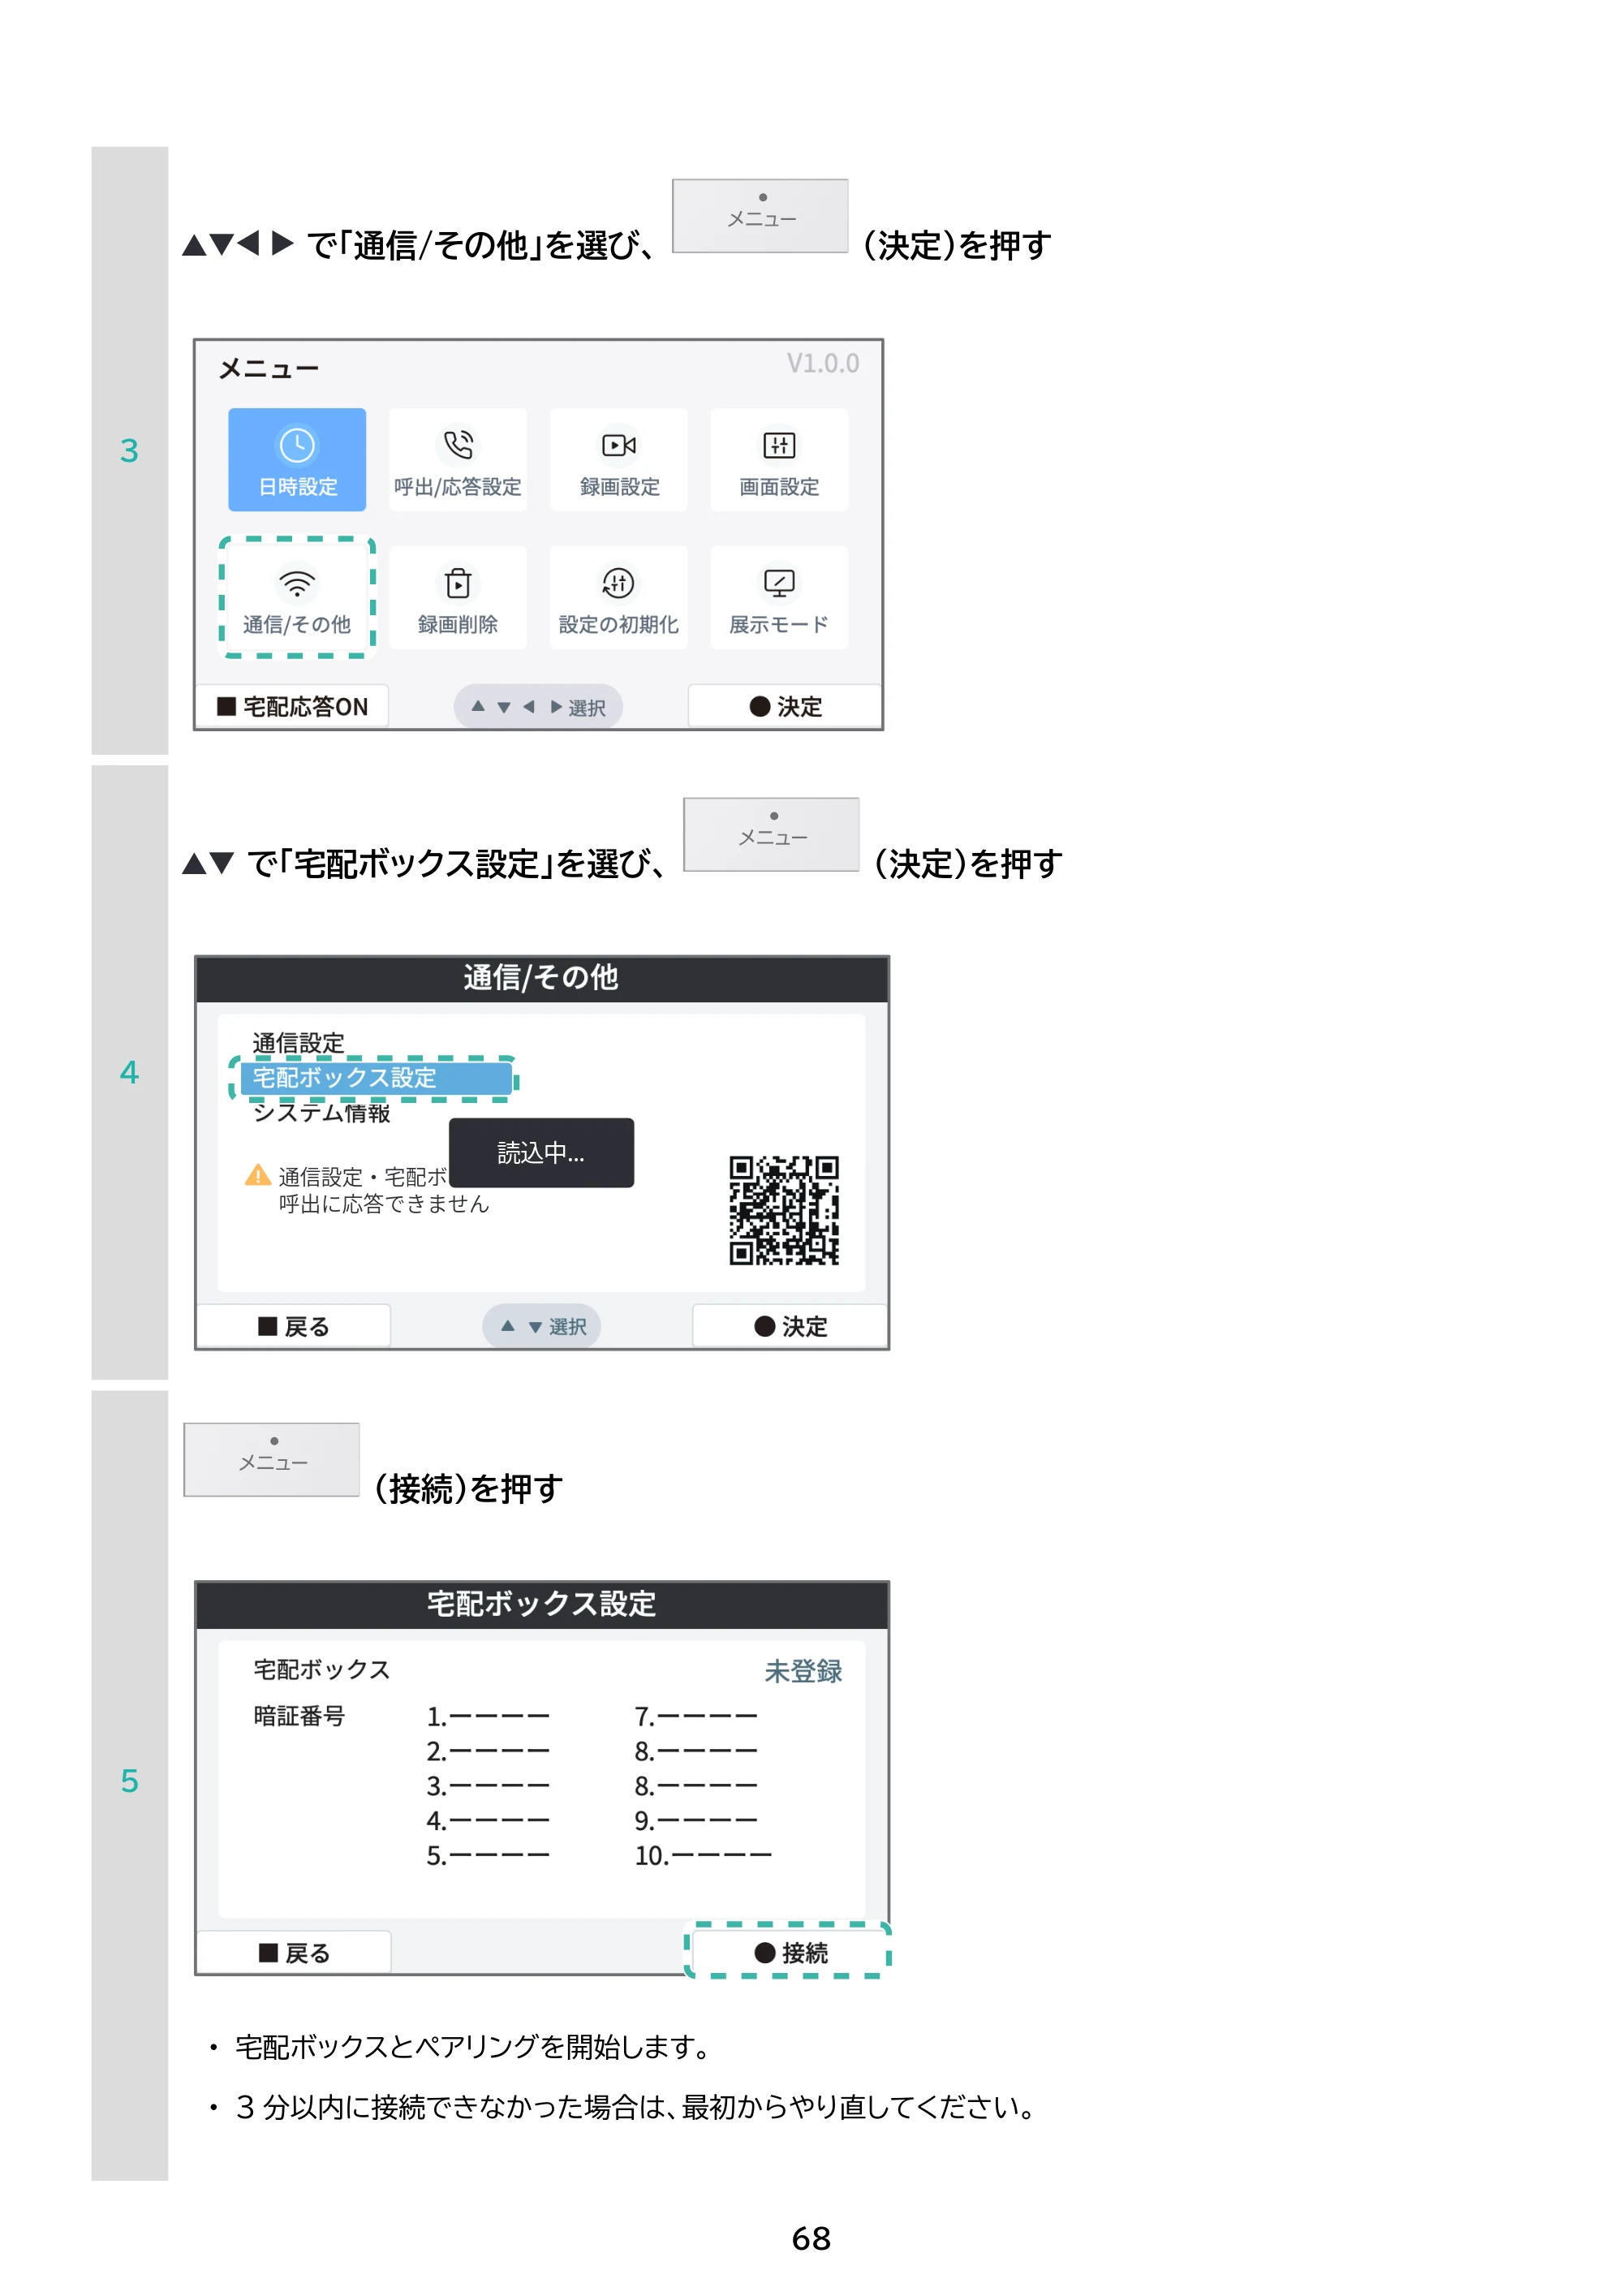The height and width of the screenshot is (2296, 1623).
Task: Click the QR code image
Action: click(x=784, y=1210)
